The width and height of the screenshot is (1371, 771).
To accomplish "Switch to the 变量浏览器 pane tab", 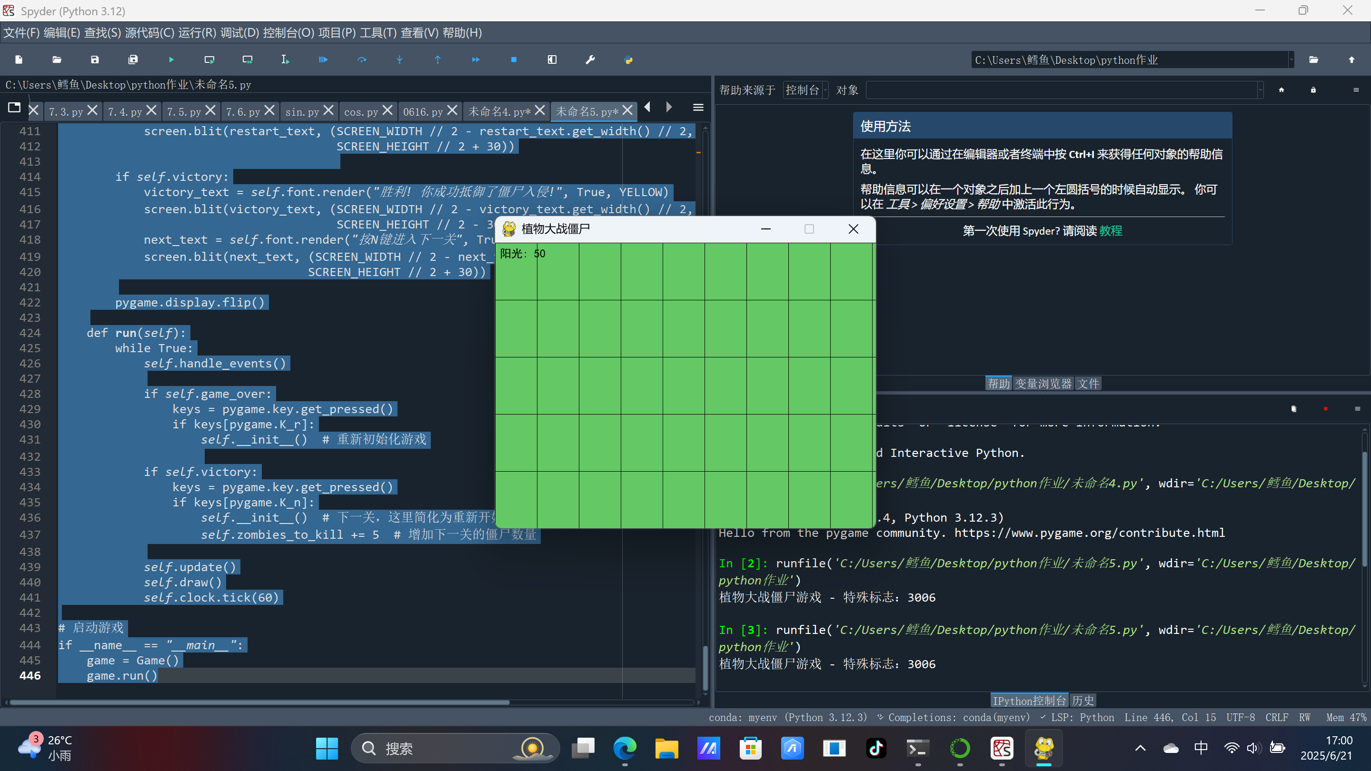I will click(x=1043, y=383).
